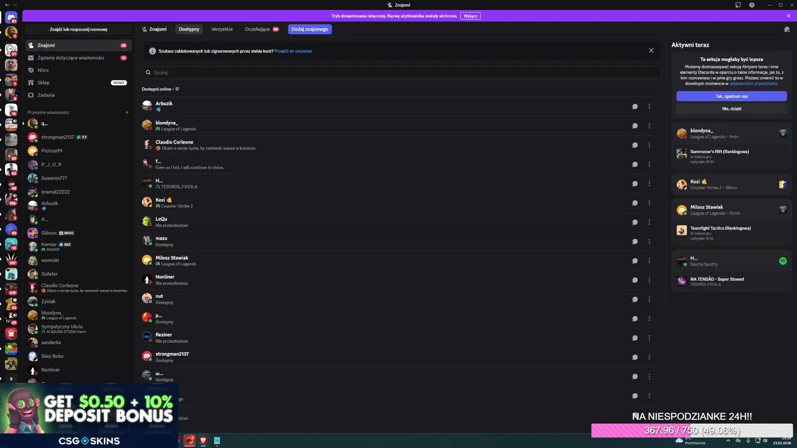Open Discord home direct messages icon
The height and width of the screenshot is (448, 797).
[x=11, y=17]
